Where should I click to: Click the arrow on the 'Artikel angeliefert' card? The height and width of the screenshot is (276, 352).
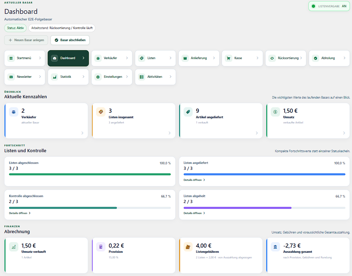tap(257, 133)
